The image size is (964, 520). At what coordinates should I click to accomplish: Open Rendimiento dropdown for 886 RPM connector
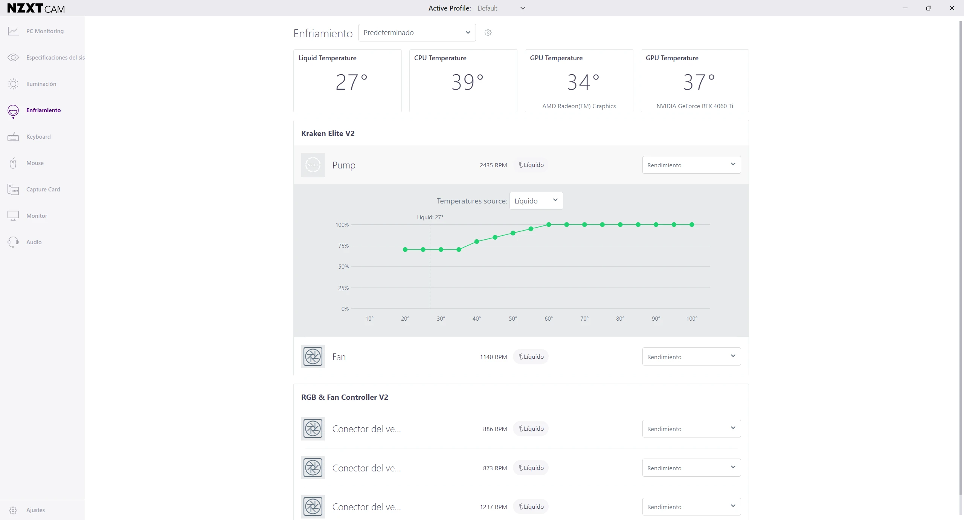pos(691,429)
